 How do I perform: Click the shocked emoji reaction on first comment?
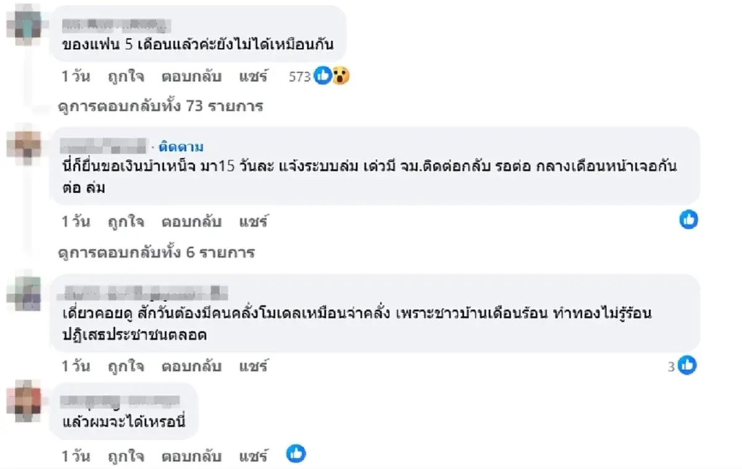(x=339, y=74)
